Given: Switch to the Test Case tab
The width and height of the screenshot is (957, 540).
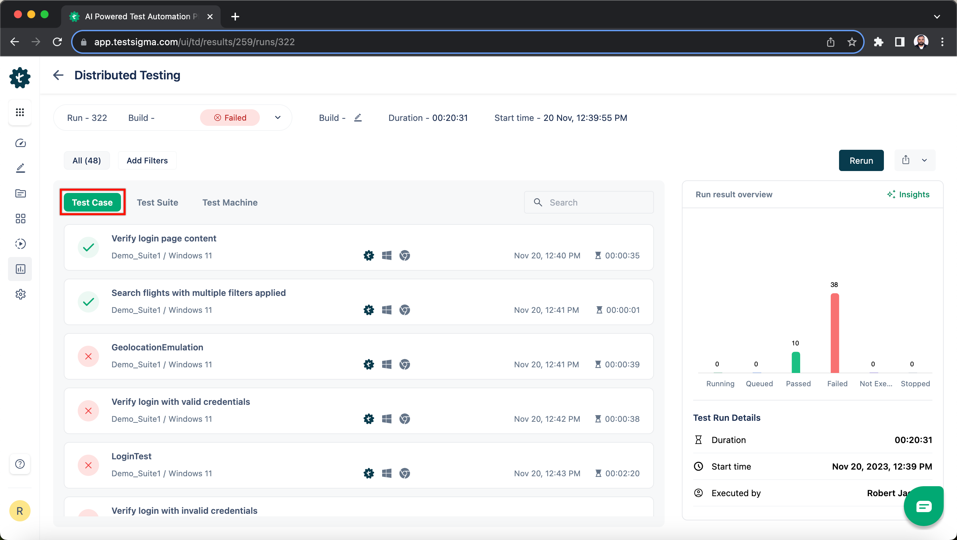Looking at the screenshot, I should pos(92,202).
